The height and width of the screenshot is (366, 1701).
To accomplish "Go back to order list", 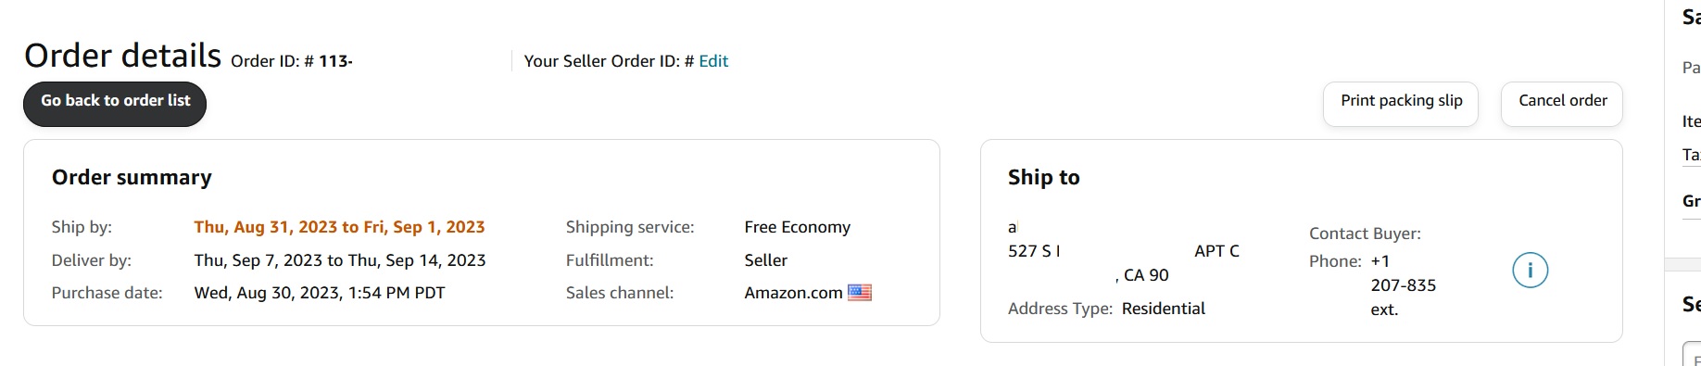I will tap(115, 104).
